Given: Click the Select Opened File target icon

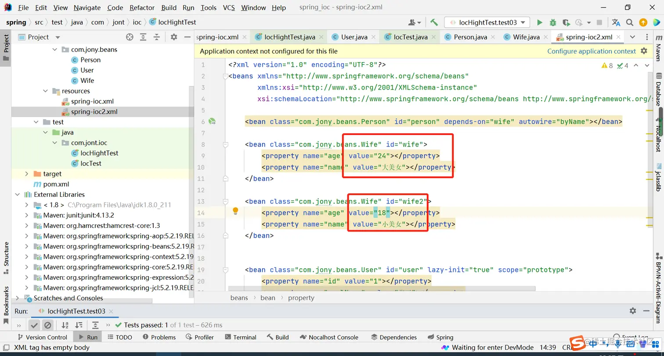Looking at the screenshot, I should click(130, 37).
